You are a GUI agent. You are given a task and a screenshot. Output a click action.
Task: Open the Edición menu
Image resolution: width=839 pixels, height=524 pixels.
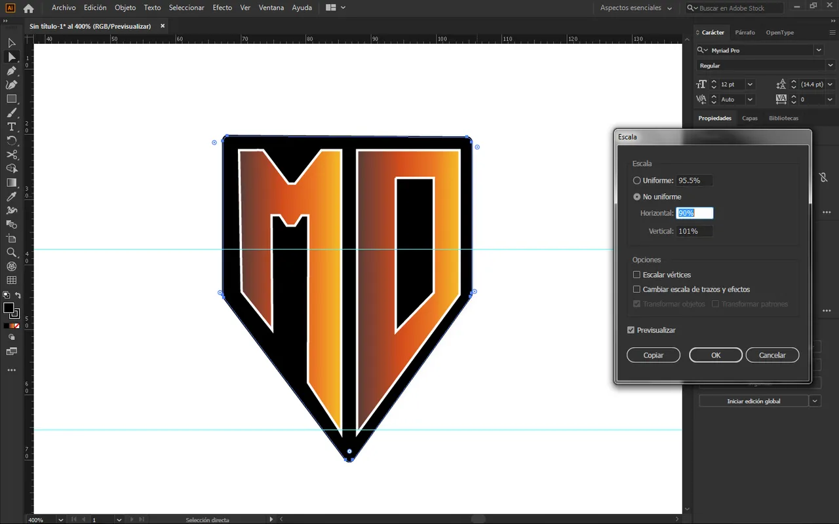pos(95,8)
